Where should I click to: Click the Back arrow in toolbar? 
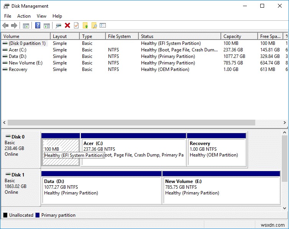point(5,25)
